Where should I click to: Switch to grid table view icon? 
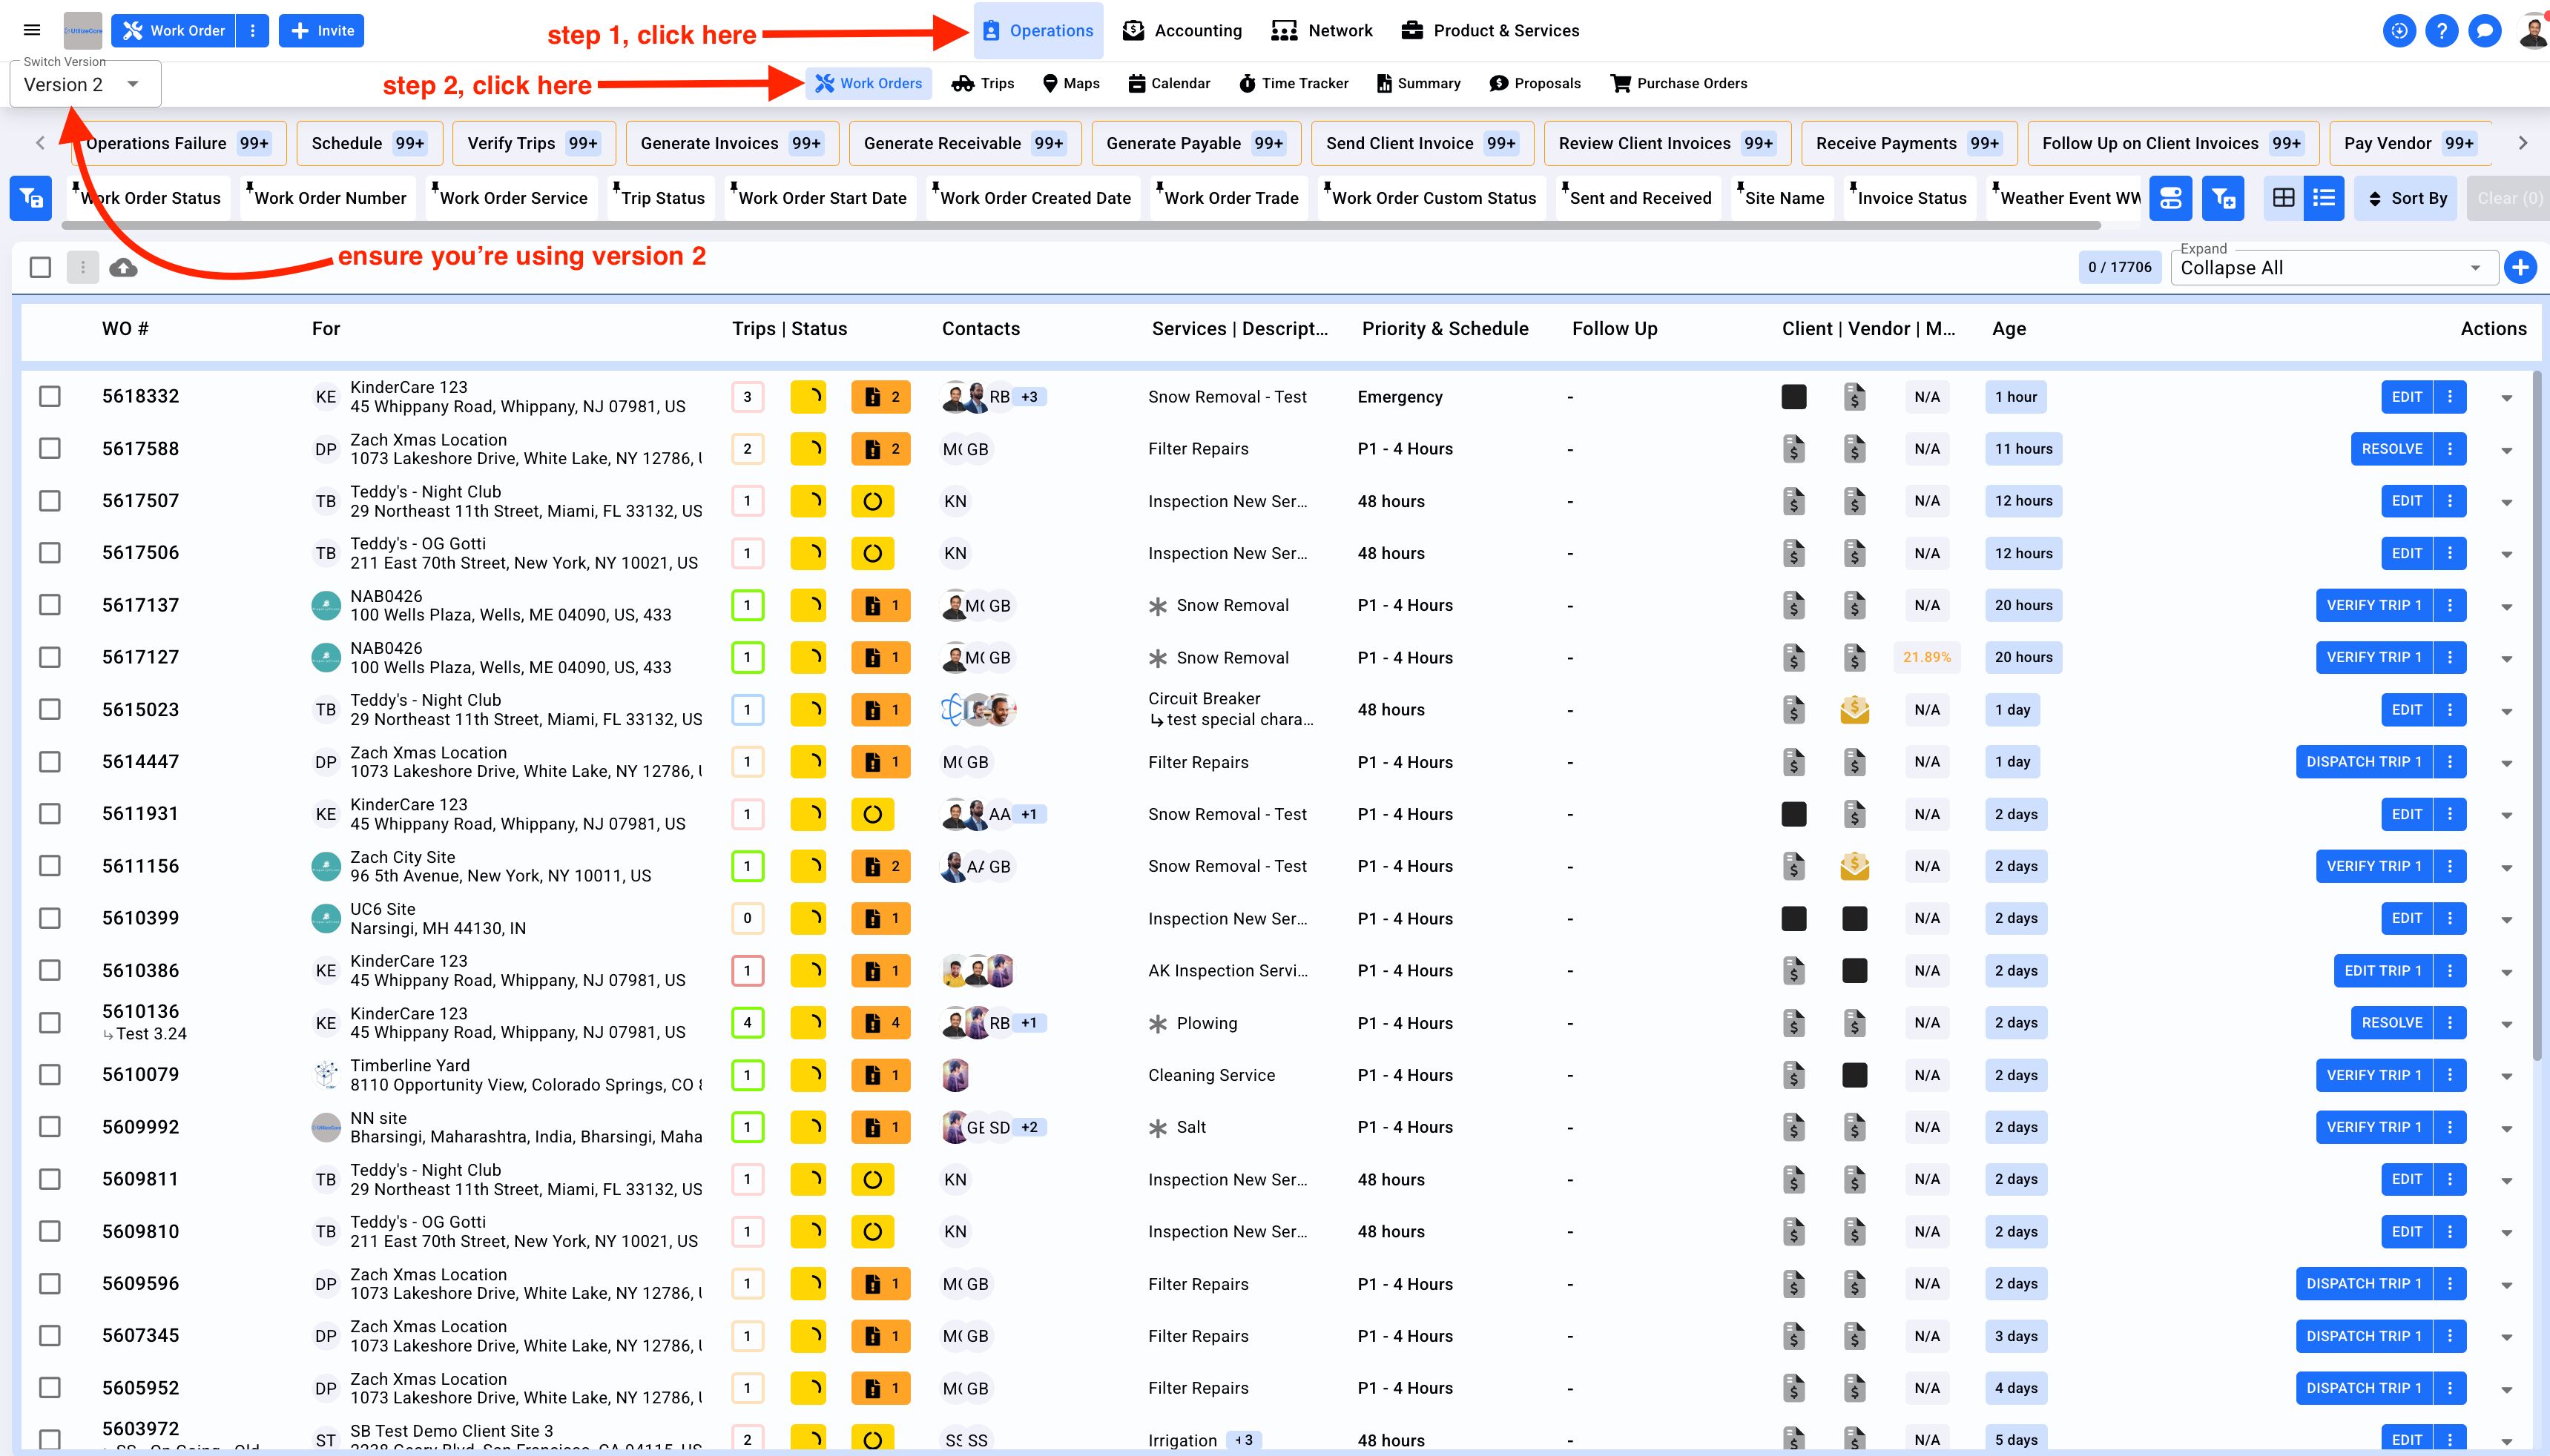(2283, 198)
